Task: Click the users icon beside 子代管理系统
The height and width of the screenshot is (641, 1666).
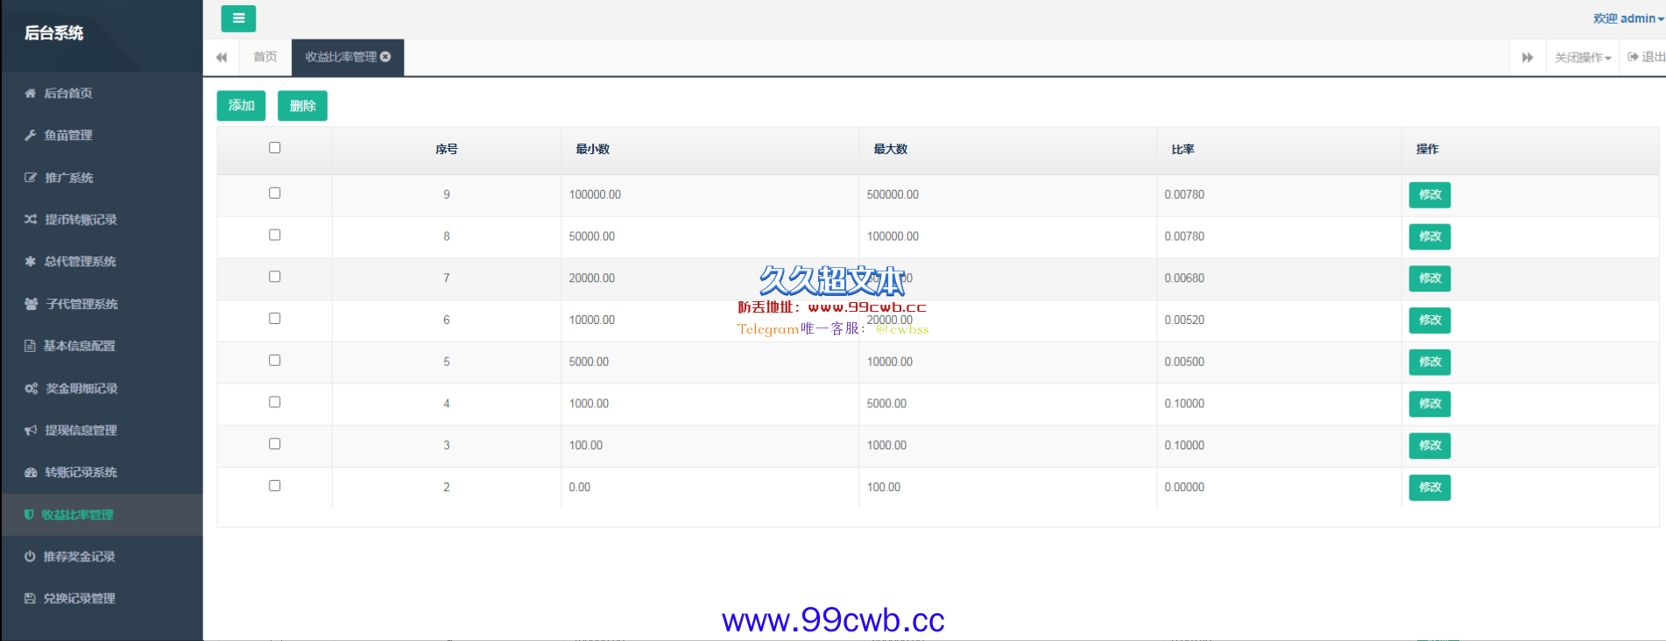Action: click(32, 304)
